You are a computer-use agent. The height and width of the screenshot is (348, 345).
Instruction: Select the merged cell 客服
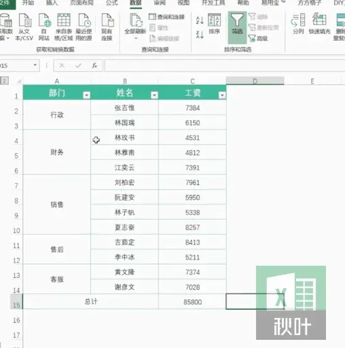(x=57, y=279)
